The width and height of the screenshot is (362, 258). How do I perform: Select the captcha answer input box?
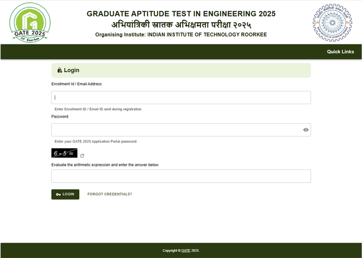180,176
